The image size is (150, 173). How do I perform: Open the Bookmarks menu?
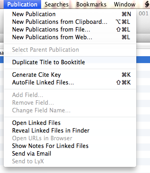[x=92, y=4]
